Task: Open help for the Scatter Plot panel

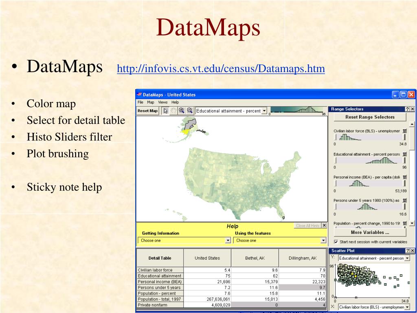Action: [x=407, y=251]
